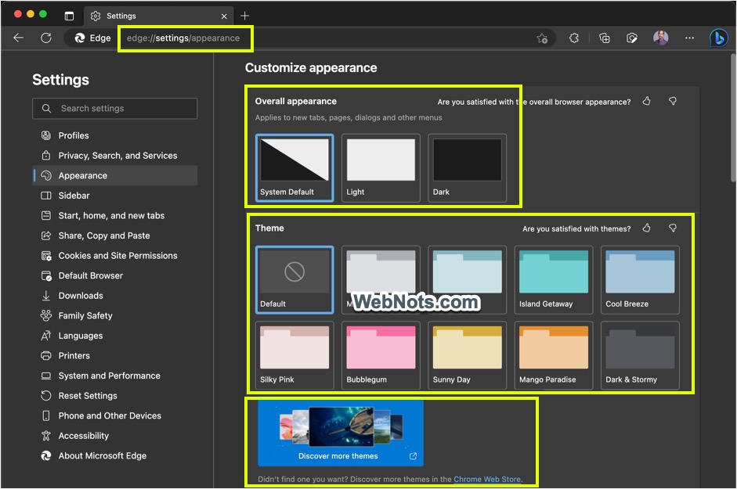The width and height of the screenshot is (737, 489).
Task: Click the profile avatar picture
Action: tap(660, 38)
